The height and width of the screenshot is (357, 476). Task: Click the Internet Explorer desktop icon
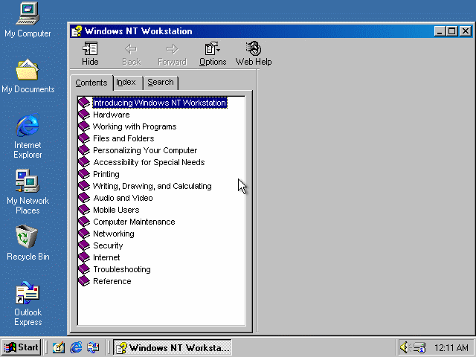pos(28,136)
